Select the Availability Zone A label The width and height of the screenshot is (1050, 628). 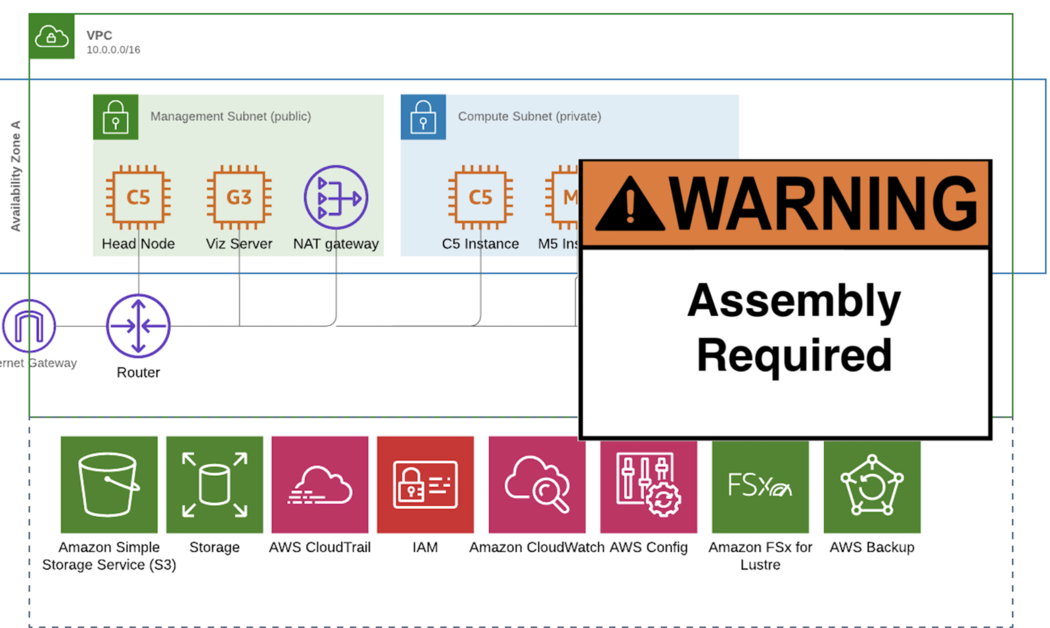(x=16, y=176)
